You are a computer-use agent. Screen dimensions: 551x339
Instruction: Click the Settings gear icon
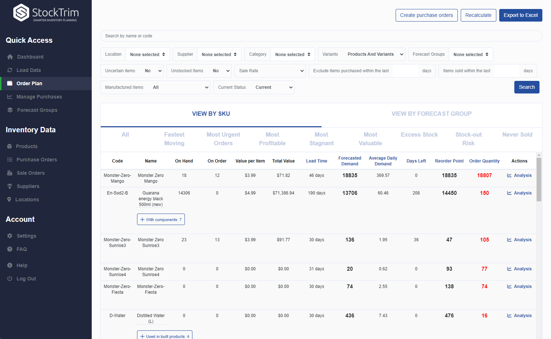[x=10, y=236]
